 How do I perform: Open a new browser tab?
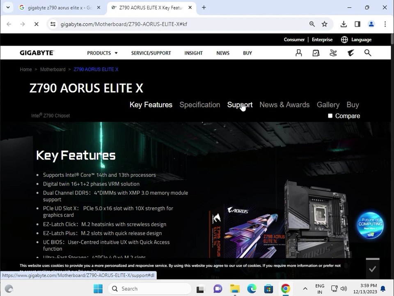tap(204, 7)
